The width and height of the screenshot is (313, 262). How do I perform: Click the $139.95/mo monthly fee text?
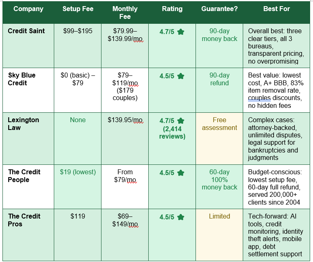(125, 120)
